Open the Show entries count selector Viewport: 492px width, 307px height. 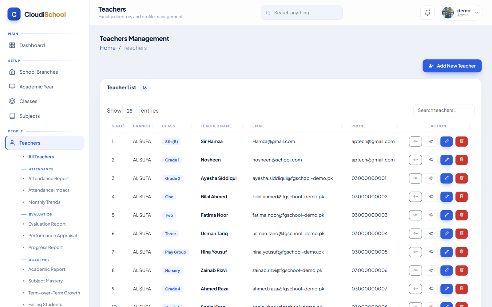pos(131,111)
